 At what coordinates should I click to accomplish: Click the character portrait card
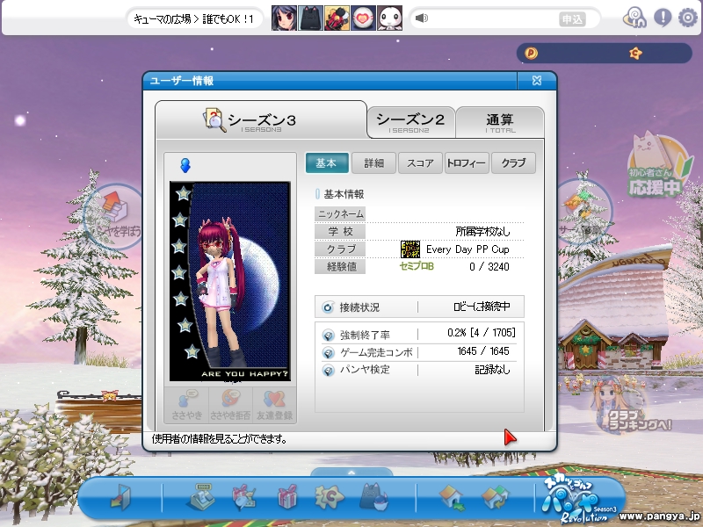[x=230, y=281]
